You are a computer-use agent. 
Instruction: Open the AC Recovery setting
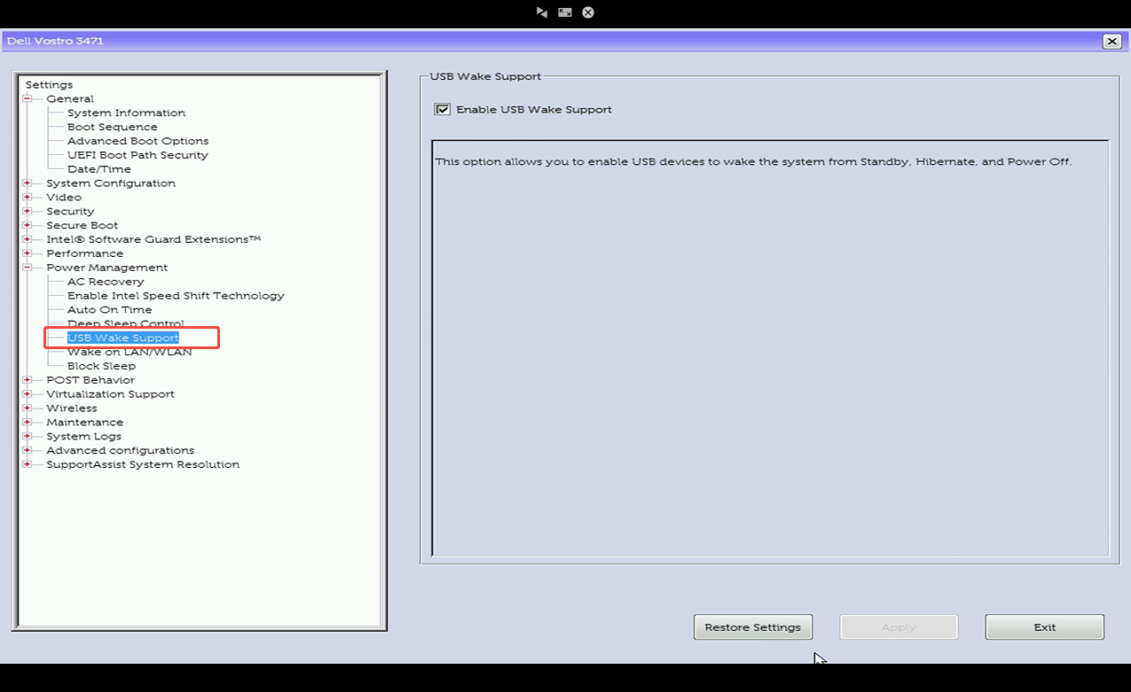[x=106, y=282]
